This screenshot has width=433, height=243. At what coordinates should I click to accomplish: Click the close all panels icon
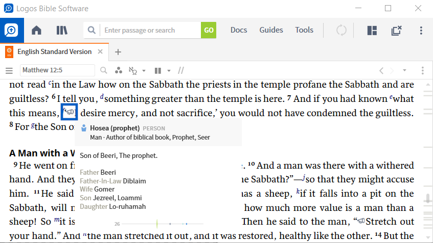tap(396, 30)
